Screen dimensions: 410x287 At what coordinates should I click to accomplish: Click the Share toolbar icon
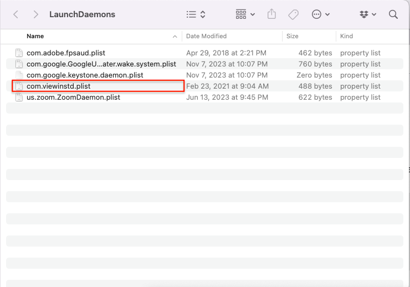[x=271, y=14]
